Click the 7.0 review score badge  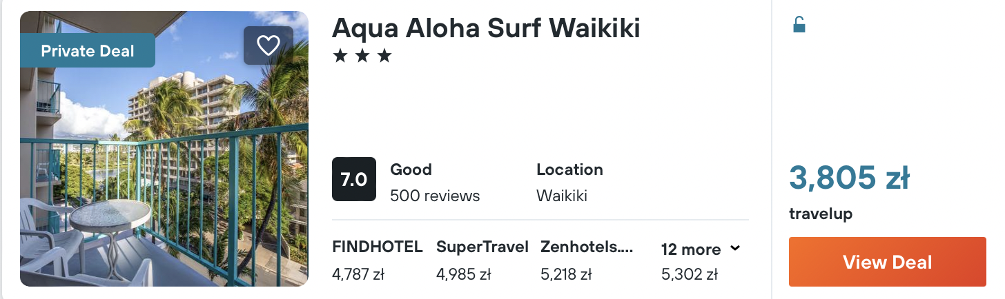(x=353, y=179)
